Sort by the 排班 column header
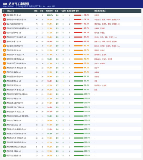 pos(36,11)
